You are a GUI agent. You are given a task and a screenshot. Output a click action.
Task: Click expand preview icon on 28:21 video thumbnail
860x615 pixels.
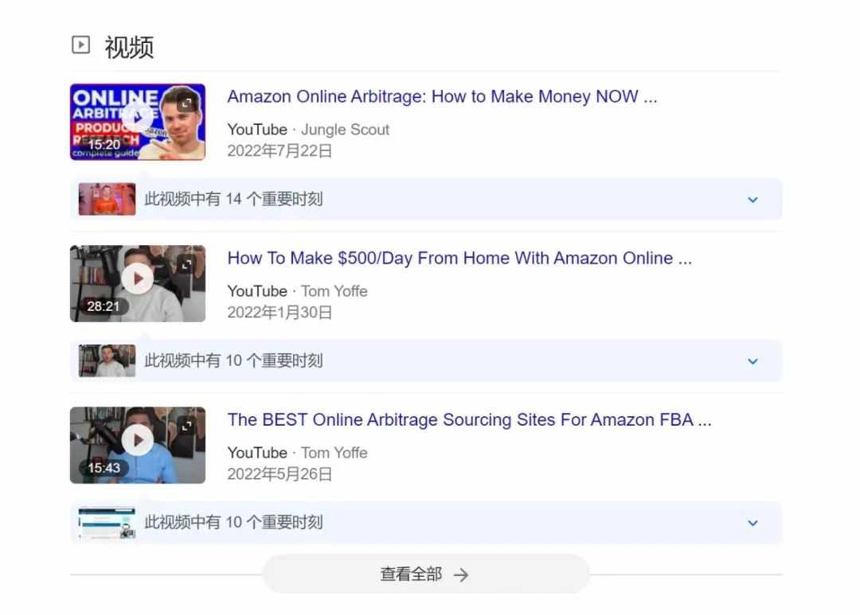[186, 265]
